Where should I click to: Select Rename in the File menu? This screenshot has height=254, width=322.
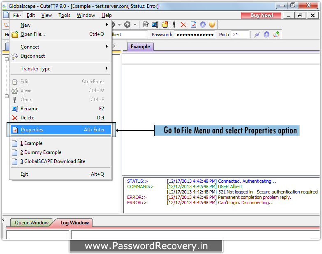click(x=61, y=109)
